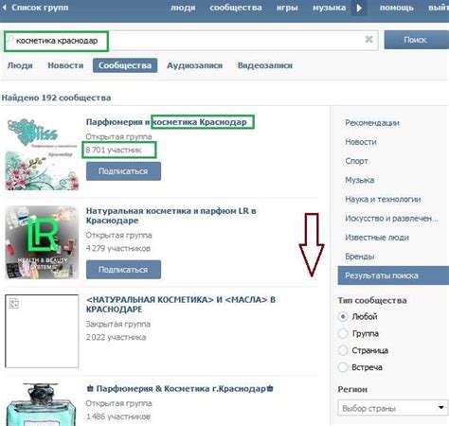Open the Выбор страны dropdown
The image size is (449, 426).
click(393, 408)
